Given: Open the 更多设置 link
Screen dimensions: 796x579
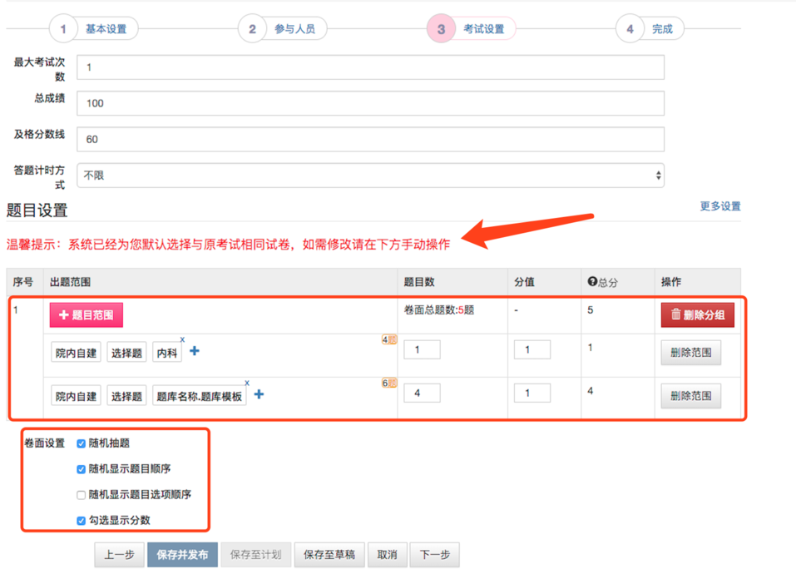Looking at the screenshot, I should click(x=719, y=206).
